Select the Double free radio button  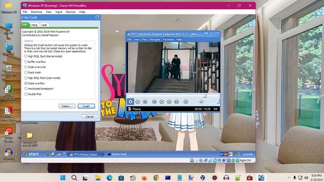[33, 94]
